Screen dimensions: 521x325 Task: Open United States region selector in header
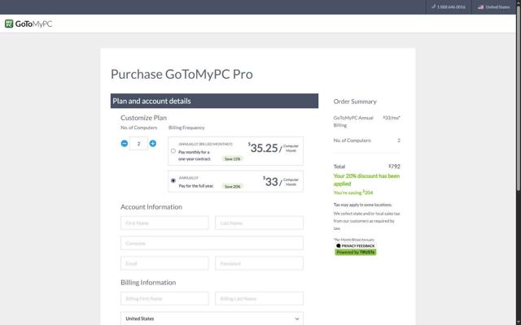[x=494, y=7]
